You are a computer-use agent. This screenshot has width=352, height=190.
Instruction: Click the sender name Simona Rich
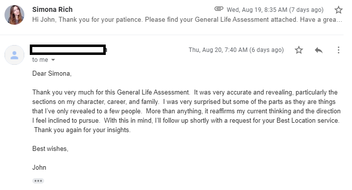pos(52,9)
